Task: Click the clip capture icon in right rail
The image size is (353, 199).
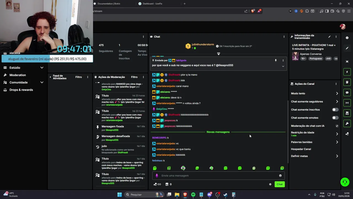Action: tap(347, 61)
